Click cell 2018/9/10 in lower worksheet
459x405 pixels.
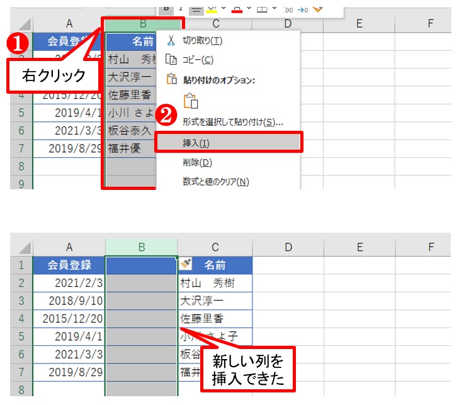[x=69, y=301]
